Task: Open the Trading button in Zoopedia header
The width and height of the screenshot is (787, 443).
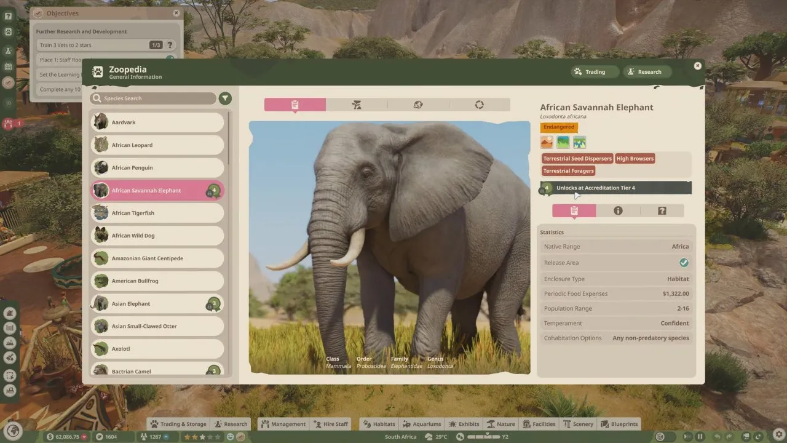Action: [595, 72]
